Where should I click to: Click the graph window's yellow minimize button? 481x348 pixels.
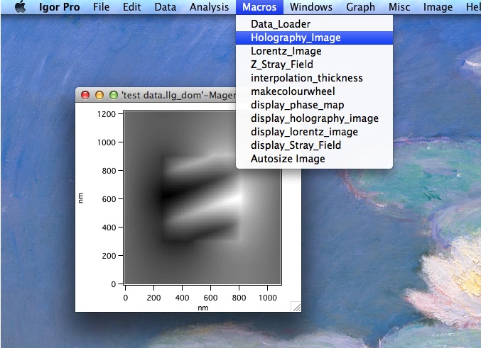99,95
